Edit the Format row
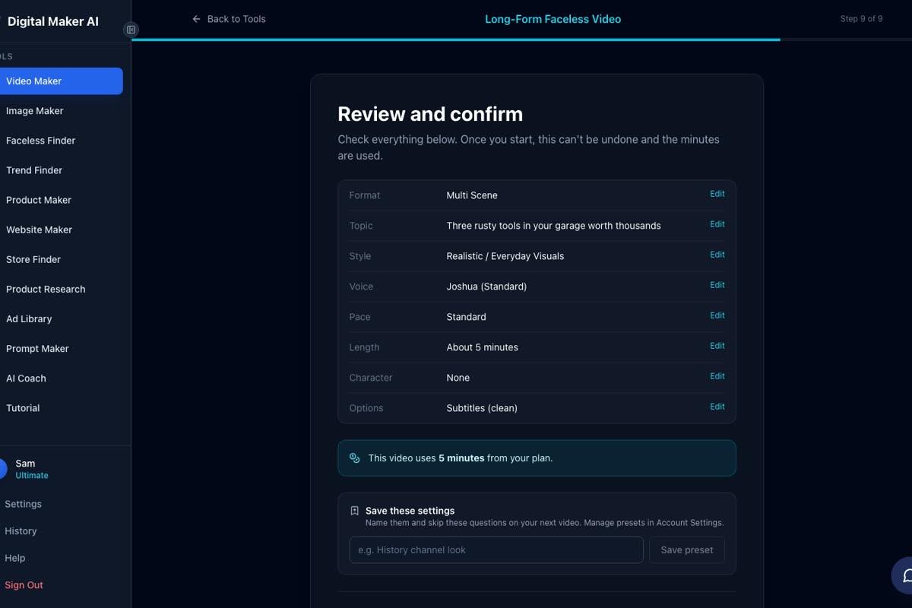The image size is (912, 608). point(717,194)
